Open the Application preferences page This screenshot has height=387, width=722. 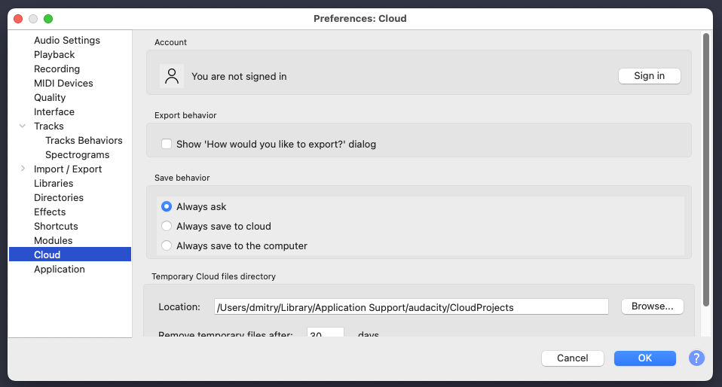click(x=60, y=270)
